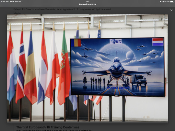Tap the 87% battery percentage text
Viewport: 175px width, 131px height.
[x=167, y=2]
